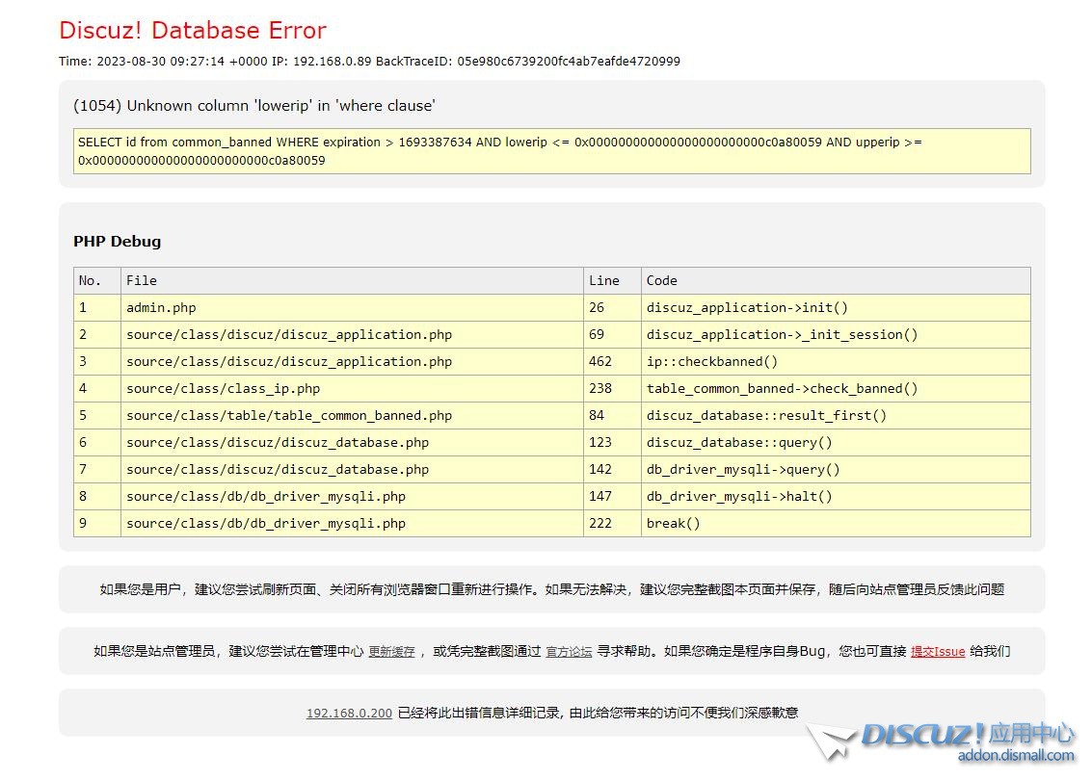
Task: Click the Time and BackTraceID line
Action: point(369,62)
